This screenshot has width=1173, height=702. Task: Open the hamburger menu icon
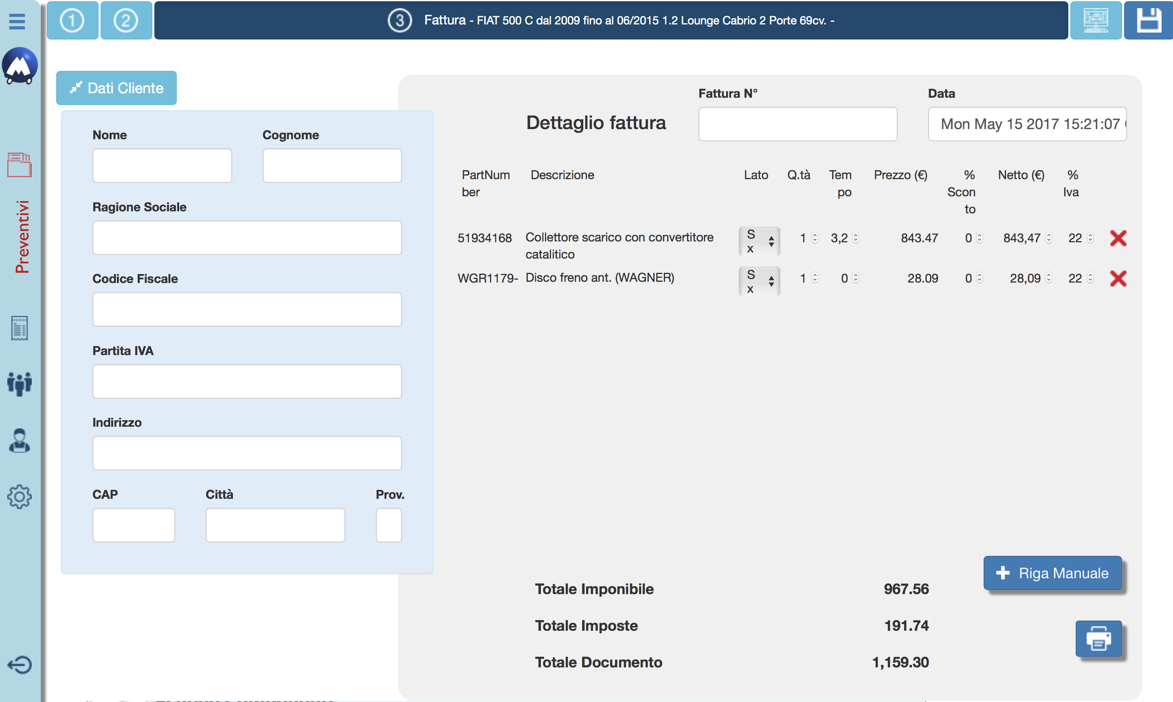[x=17, y=21]
